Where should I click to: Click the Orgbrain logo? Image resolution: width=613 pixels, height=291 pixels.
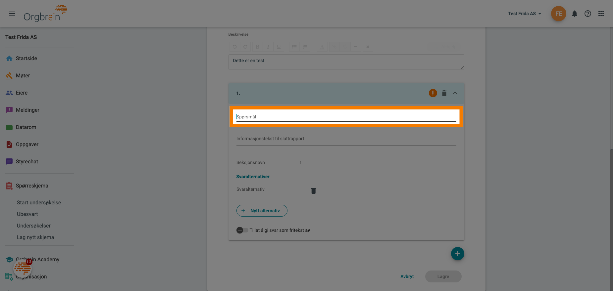tap(45, 14)
